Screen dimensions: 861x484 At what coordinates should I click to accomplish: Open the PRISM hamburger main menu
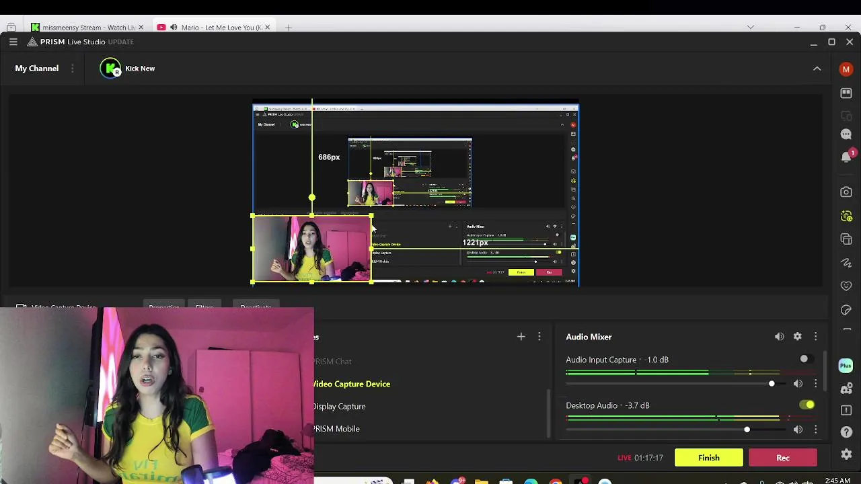pyautogui.click(x=13, y=42)
